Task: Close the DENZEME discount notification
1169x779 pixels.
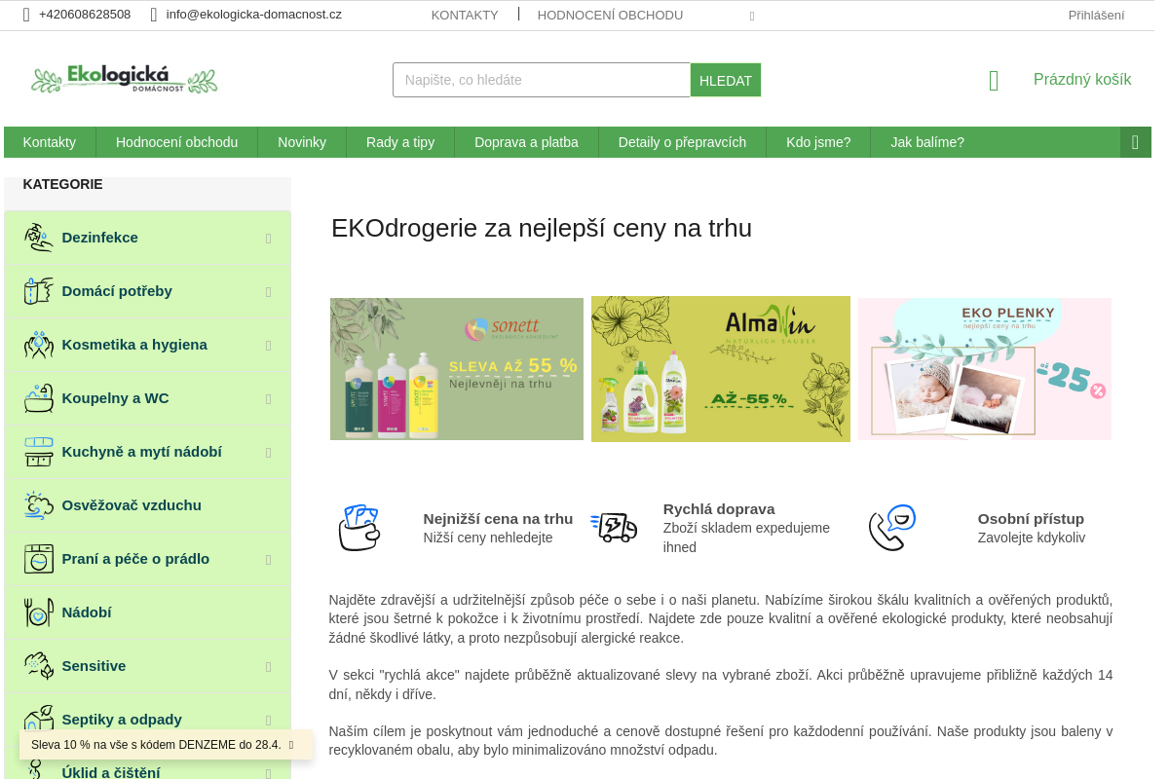Action: coord(290,745)
